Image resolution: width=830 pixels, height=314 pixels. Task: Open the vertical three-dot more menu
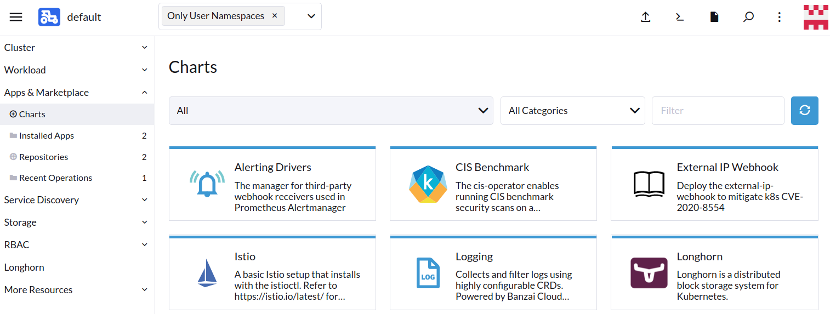point(779,17)
